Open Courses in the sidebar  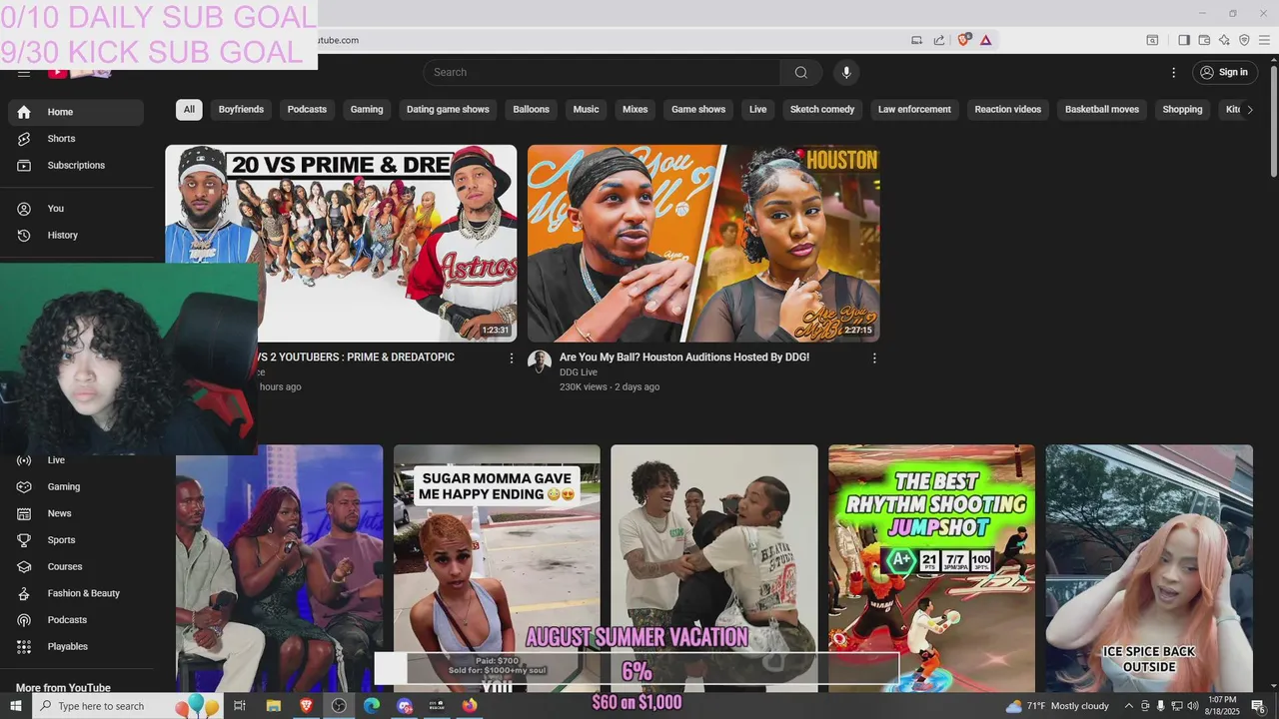click(x=76, y=566)
